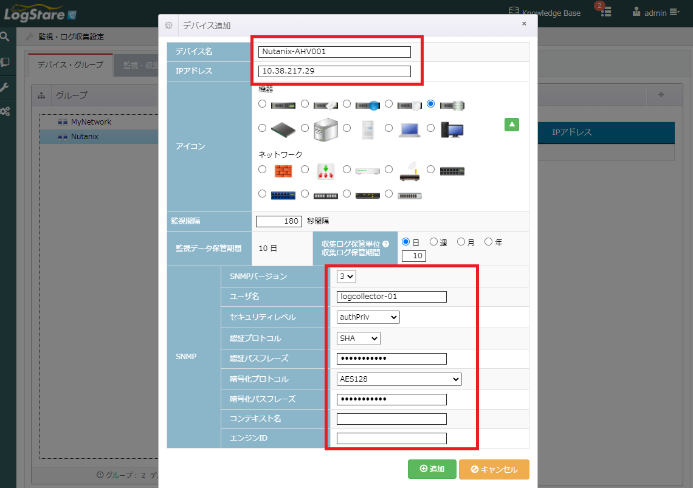Click the laptop device icon
The width and height of the screenshot is (693, 488).
(410, 129)
